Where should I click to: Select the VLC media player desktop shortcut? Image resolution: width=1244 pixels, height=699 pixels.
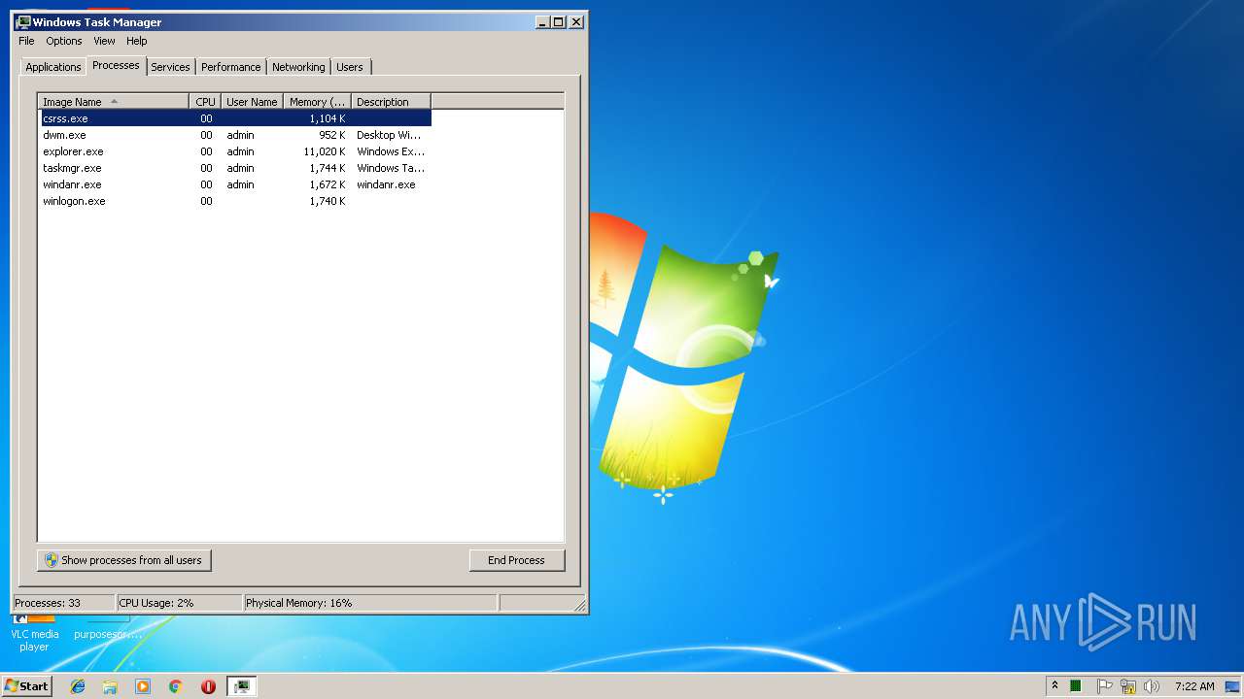[x=34, y=631]
